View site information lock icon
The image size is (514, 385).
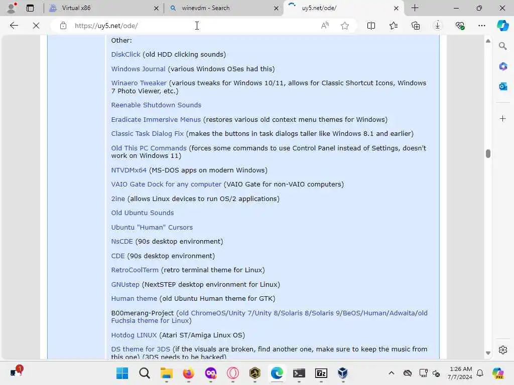pos(63,26)
